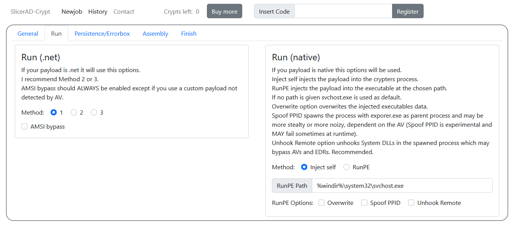Click the Buy more button
The image size is (513, 225).
(224, 11)
